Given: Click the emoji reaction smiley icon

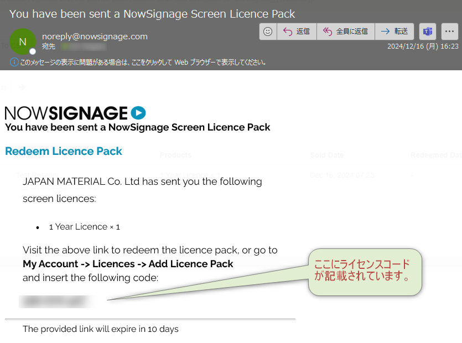Looking at the screenshot, I should [x=268, y=31].
